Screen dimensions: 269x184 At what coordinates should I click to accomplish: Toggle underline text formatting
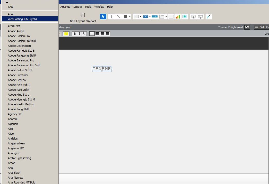(x=84, y=34)
